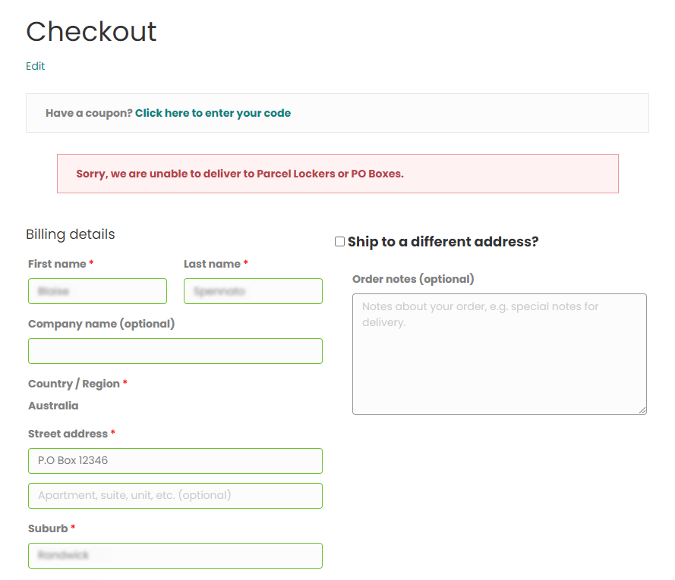Click the resize handle of the Order notes box
675x580 pixels.
click(x=642, y=410)
